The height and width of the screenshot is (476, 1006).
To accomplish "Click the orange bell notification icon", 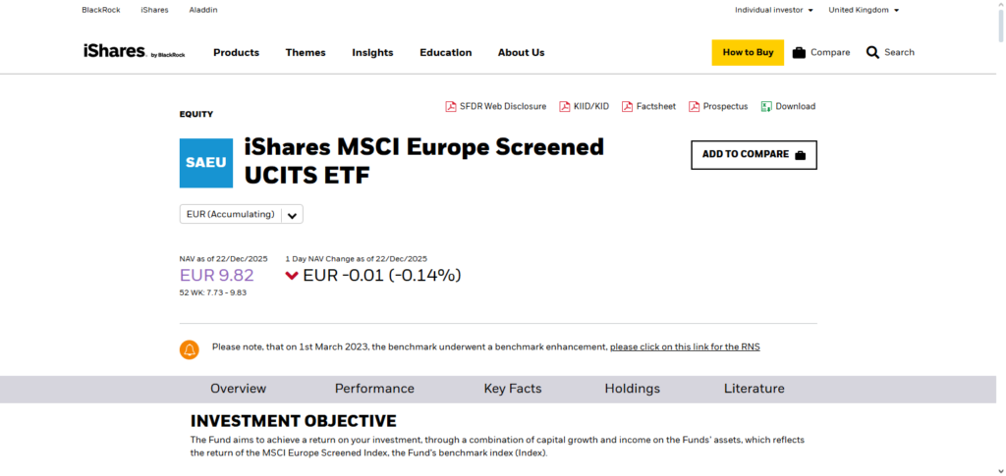I will coord(190,349).
